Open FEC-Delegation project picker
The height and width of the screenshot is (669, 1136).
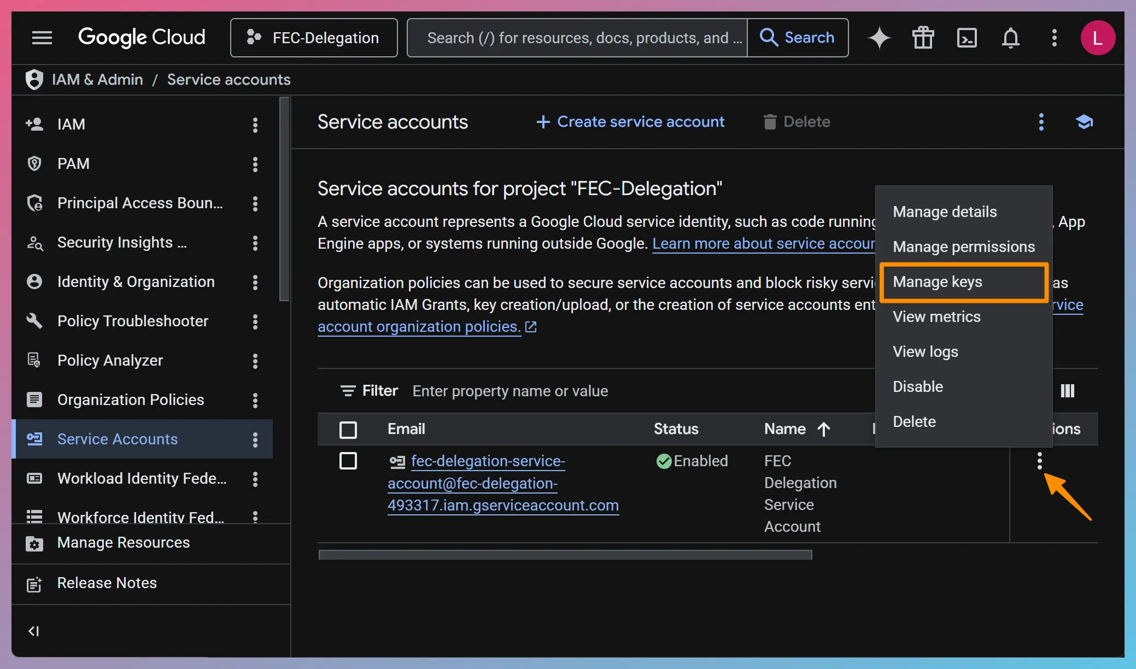click(314, 38)
